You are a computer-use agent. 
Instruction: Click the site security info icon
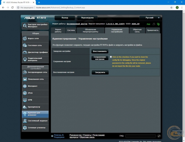[18, 7]
